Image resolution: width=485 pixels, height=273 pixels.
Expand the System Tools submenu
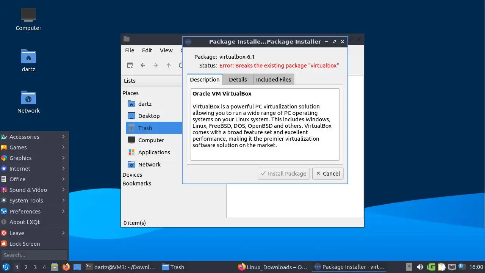pyautogui.click(x=34, y=200)
